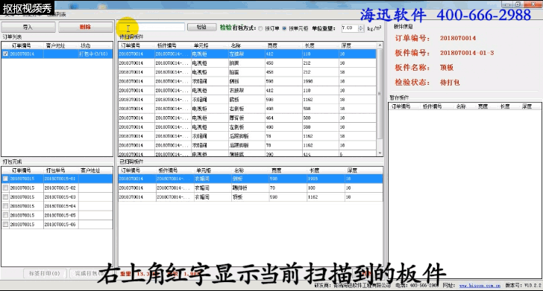Click the 名称 header in the 暂存板件 table
The image size is (543, 291).
point(461,106)
